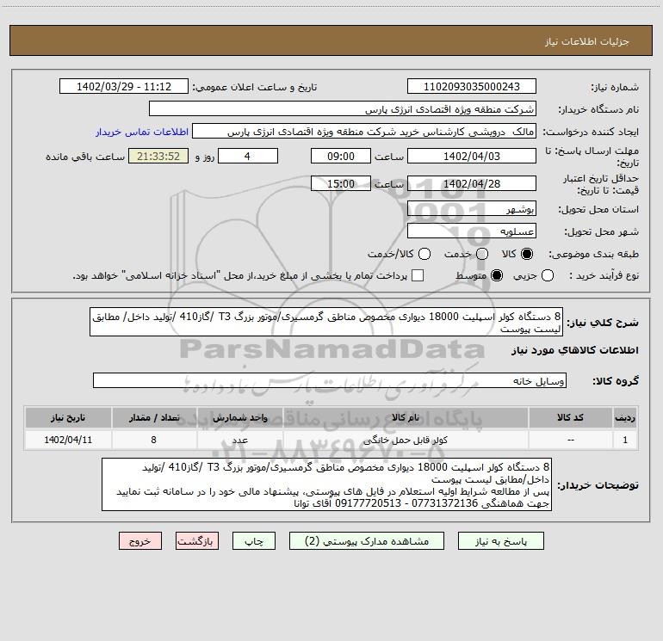Toggle the treasury payment checkbox
The width and height of the screenshot is (663, 641).
coord(418,275)
